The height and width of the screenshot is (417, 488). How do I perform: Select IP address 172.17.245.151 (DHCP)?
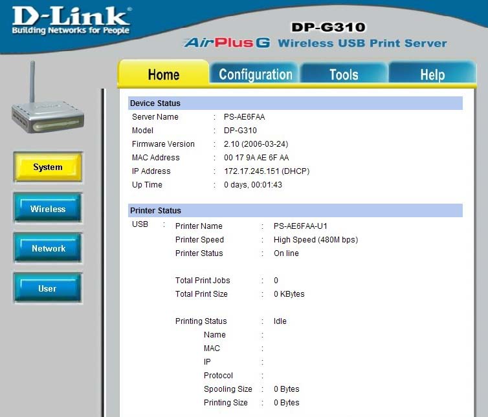coord(267,171)
